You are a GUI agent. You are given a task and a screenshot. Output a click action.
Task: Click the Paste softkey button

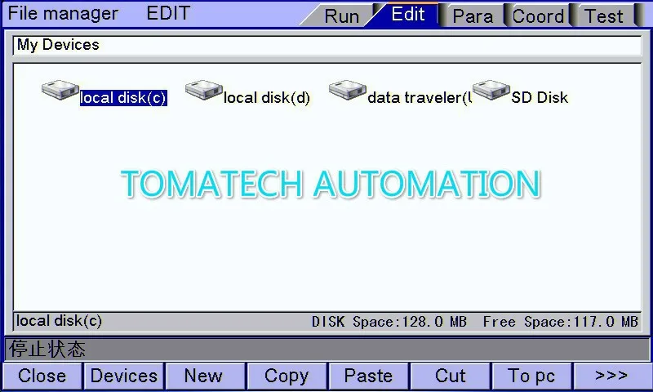click(369, 376)
